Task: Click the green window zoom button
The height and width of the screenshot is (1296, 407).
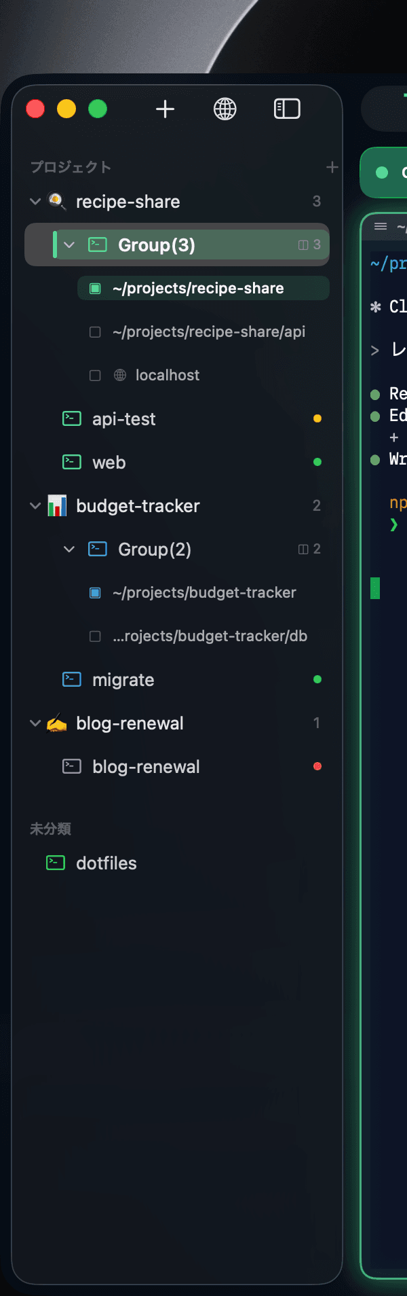Action: pos(98,109)
